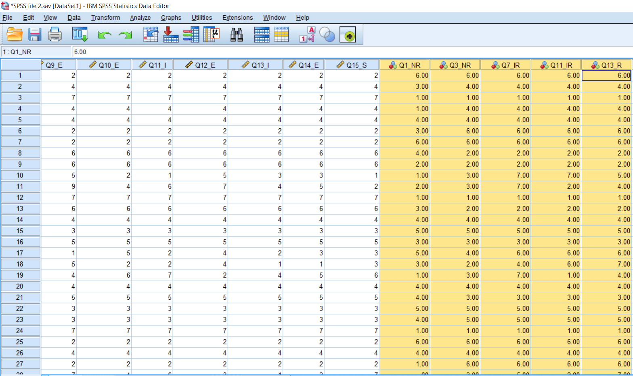Open the Variables info icon
The height and width of the screenshot is (376, 633).
191,35
